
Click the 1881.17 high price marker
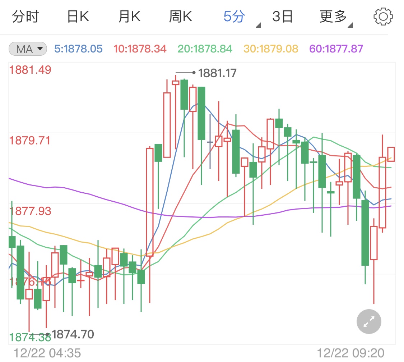click(217, 73)
